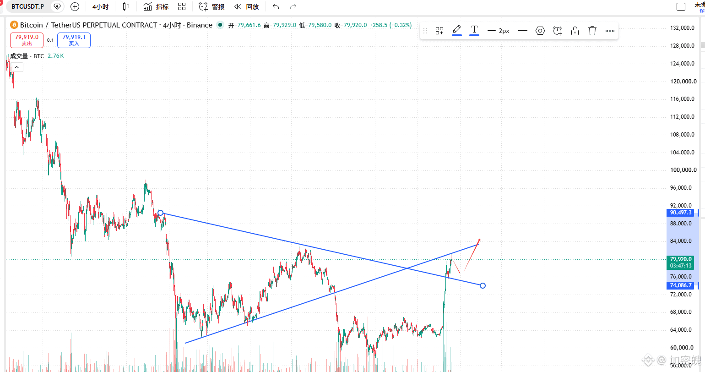
Task: Redo the chart action
Action: pyautogui.click(x=293, y=6)
